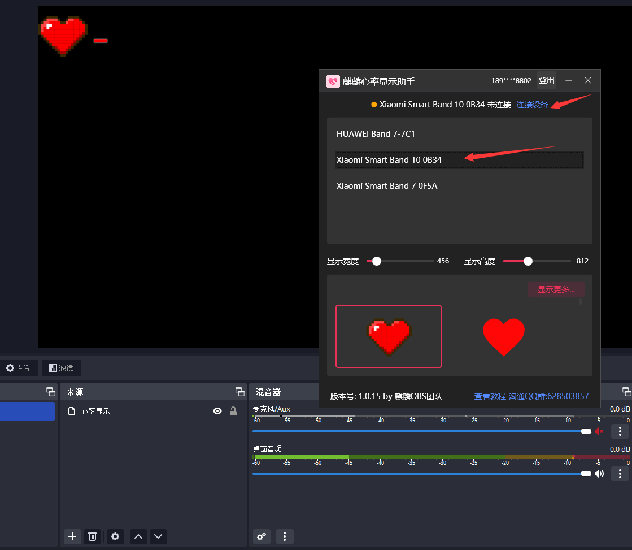Click the 沟通QQ群:628503857 link
Viewport: 632px width, 550px height.
coord(548,396)
